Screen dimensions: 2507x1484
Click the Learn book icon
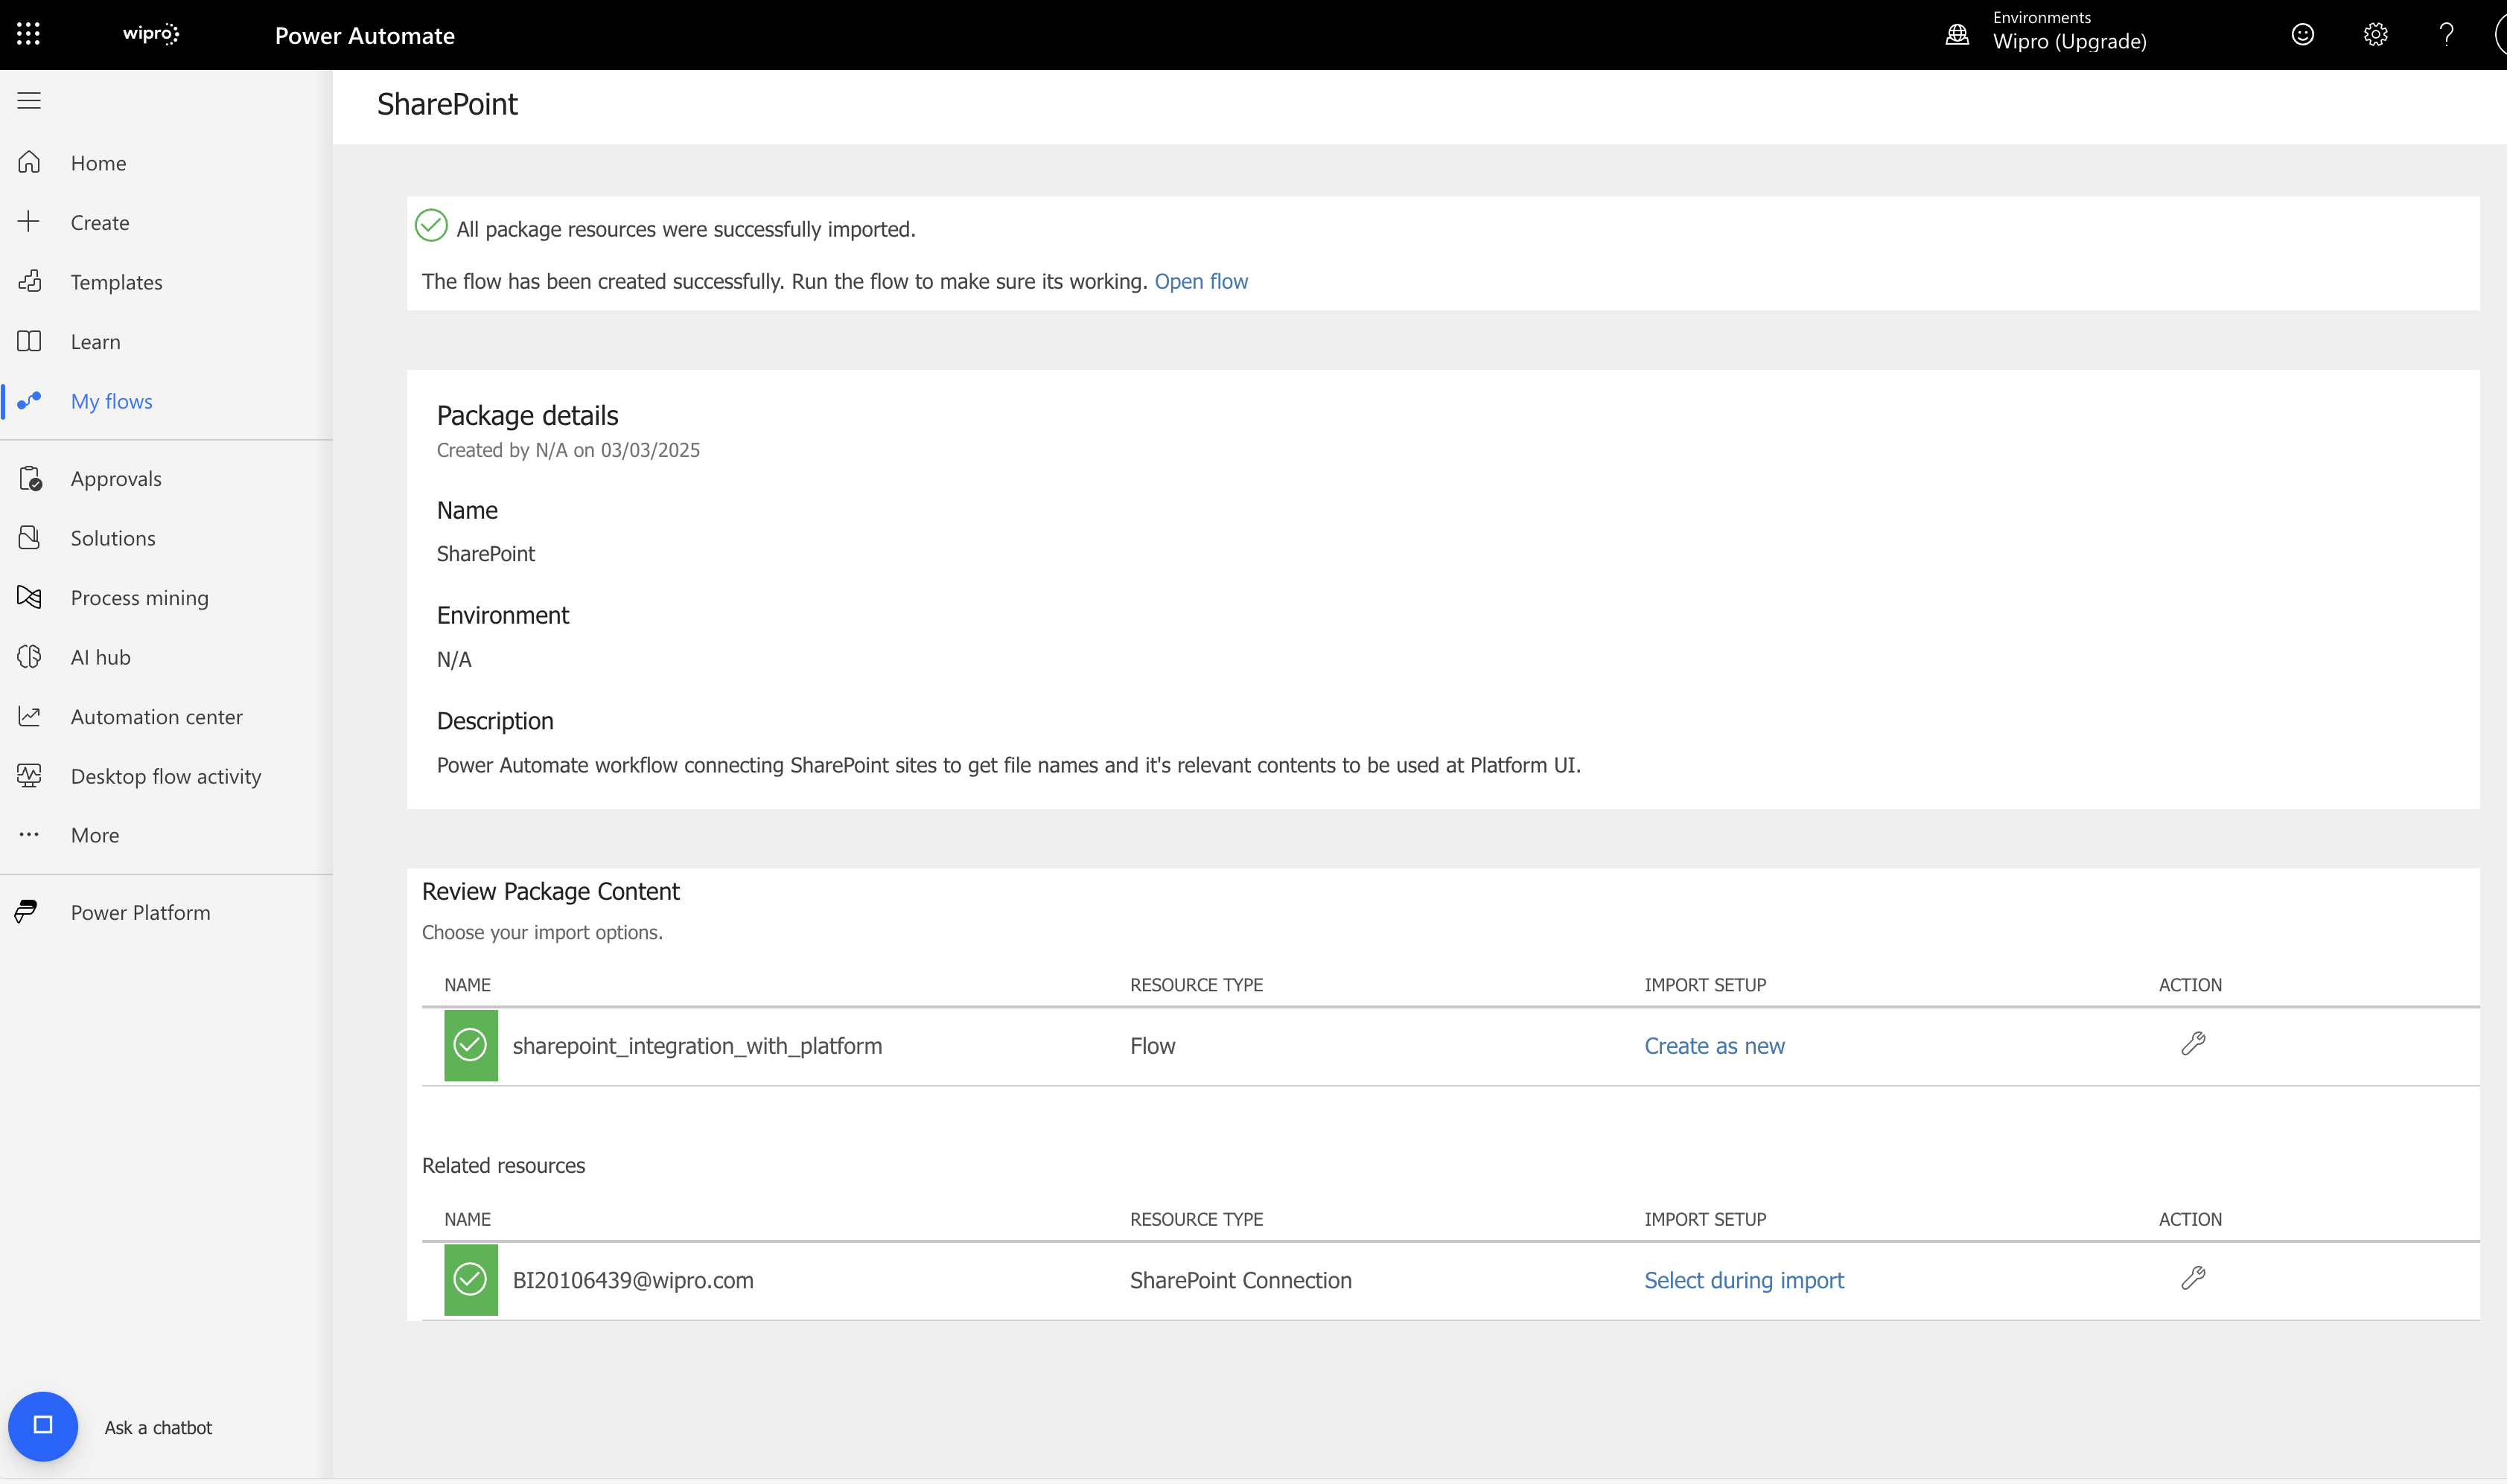pyautogui.click(x=29, y=341)
